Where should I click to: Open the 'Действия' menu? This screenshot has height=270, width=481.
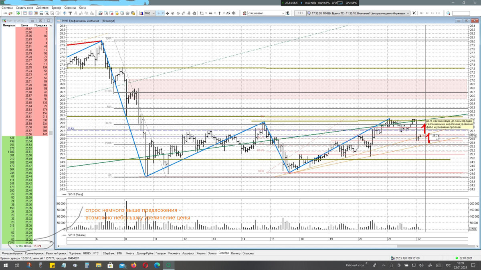coord(42,8)
